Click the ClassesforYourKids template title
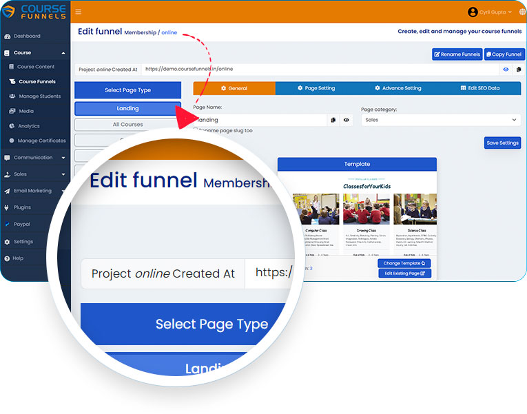The height and width of the screenshot is (414, 527). point(366,187)
